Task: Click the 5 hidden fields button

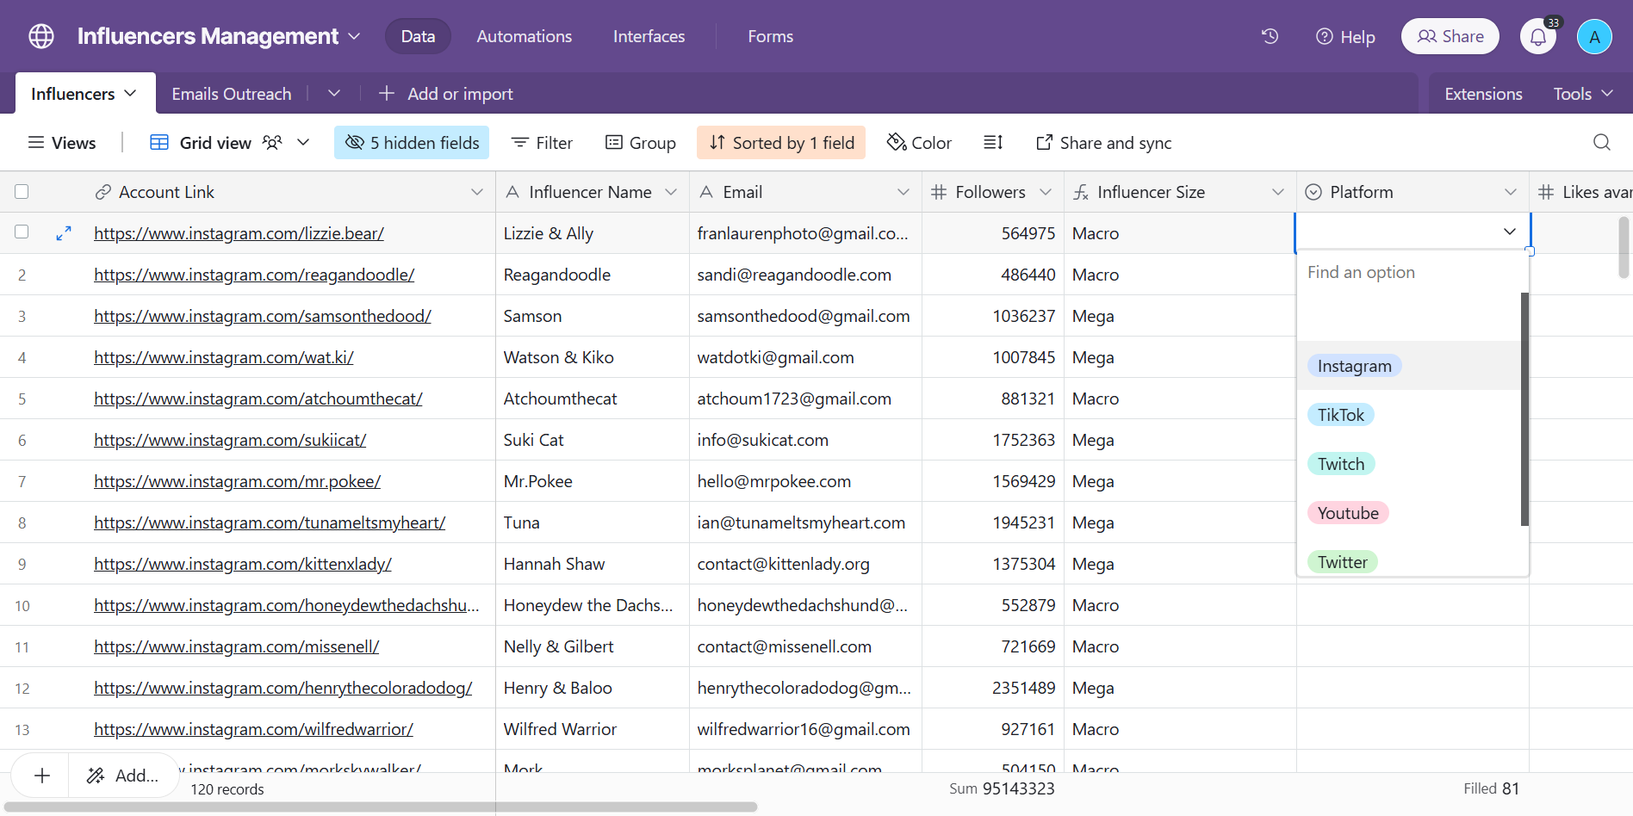Action: coord(412,142)
